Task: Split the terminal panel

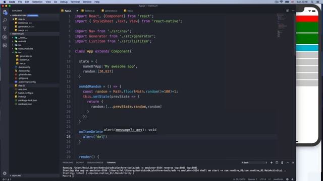Action: [277, 162]
